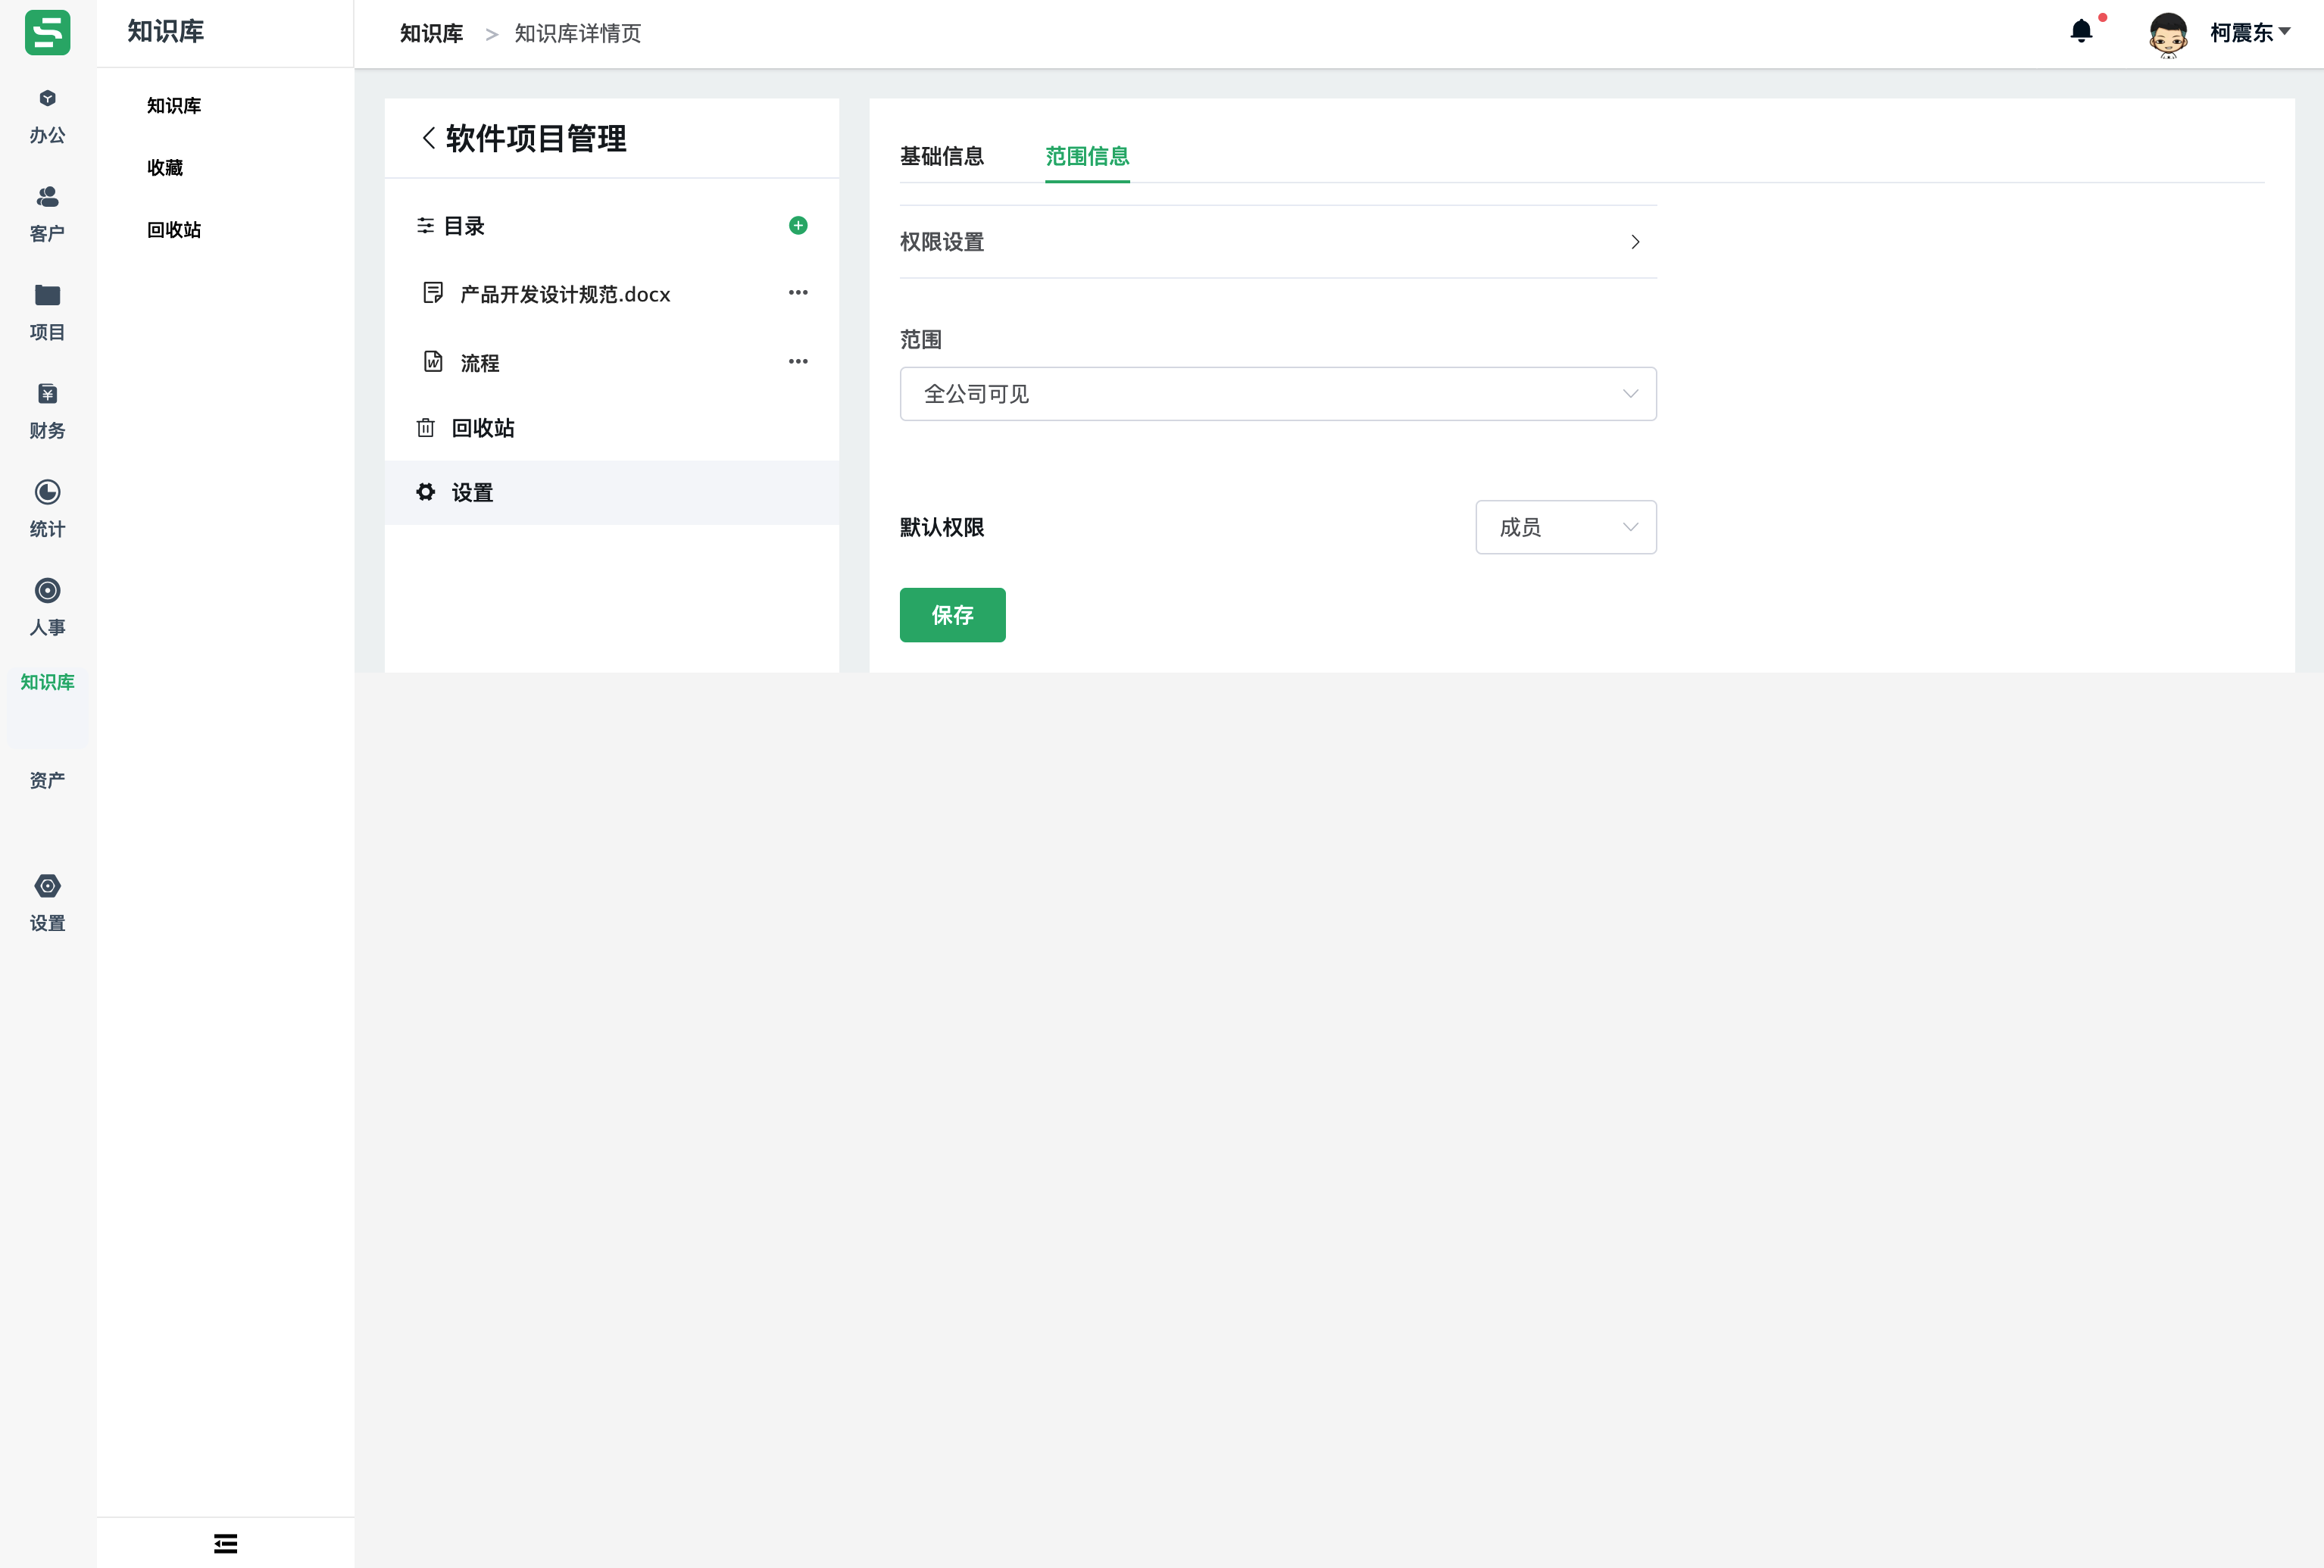Collapse the sidebar with the bottom toggle icon
Viewport: 2324px width, 1568px height.
pos(225,1543)
